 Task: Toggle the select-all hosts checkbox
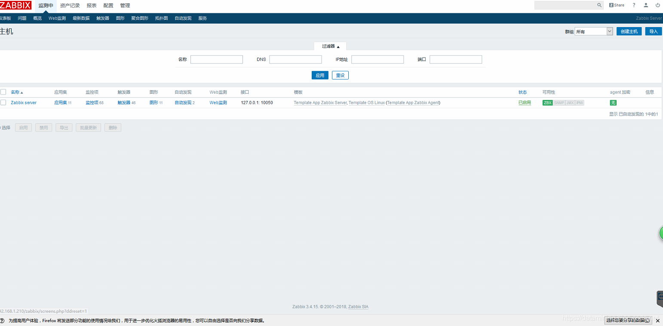point(3,92)
